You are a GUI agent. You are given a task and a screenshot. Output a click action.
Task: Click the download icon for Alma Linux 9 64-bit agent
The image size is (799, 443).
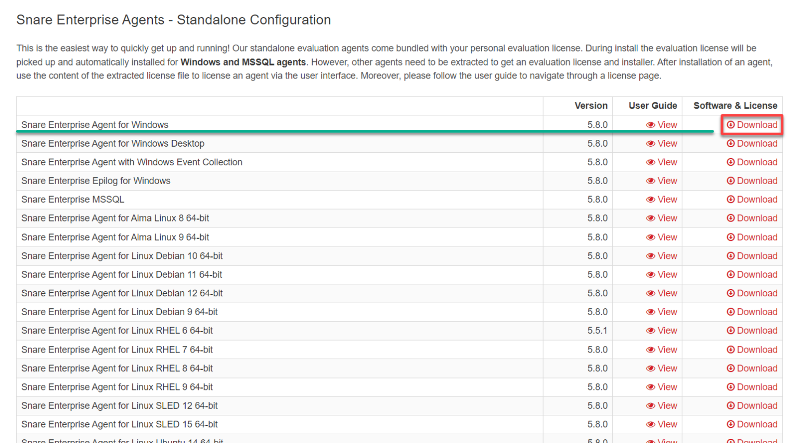coord(730,237)
